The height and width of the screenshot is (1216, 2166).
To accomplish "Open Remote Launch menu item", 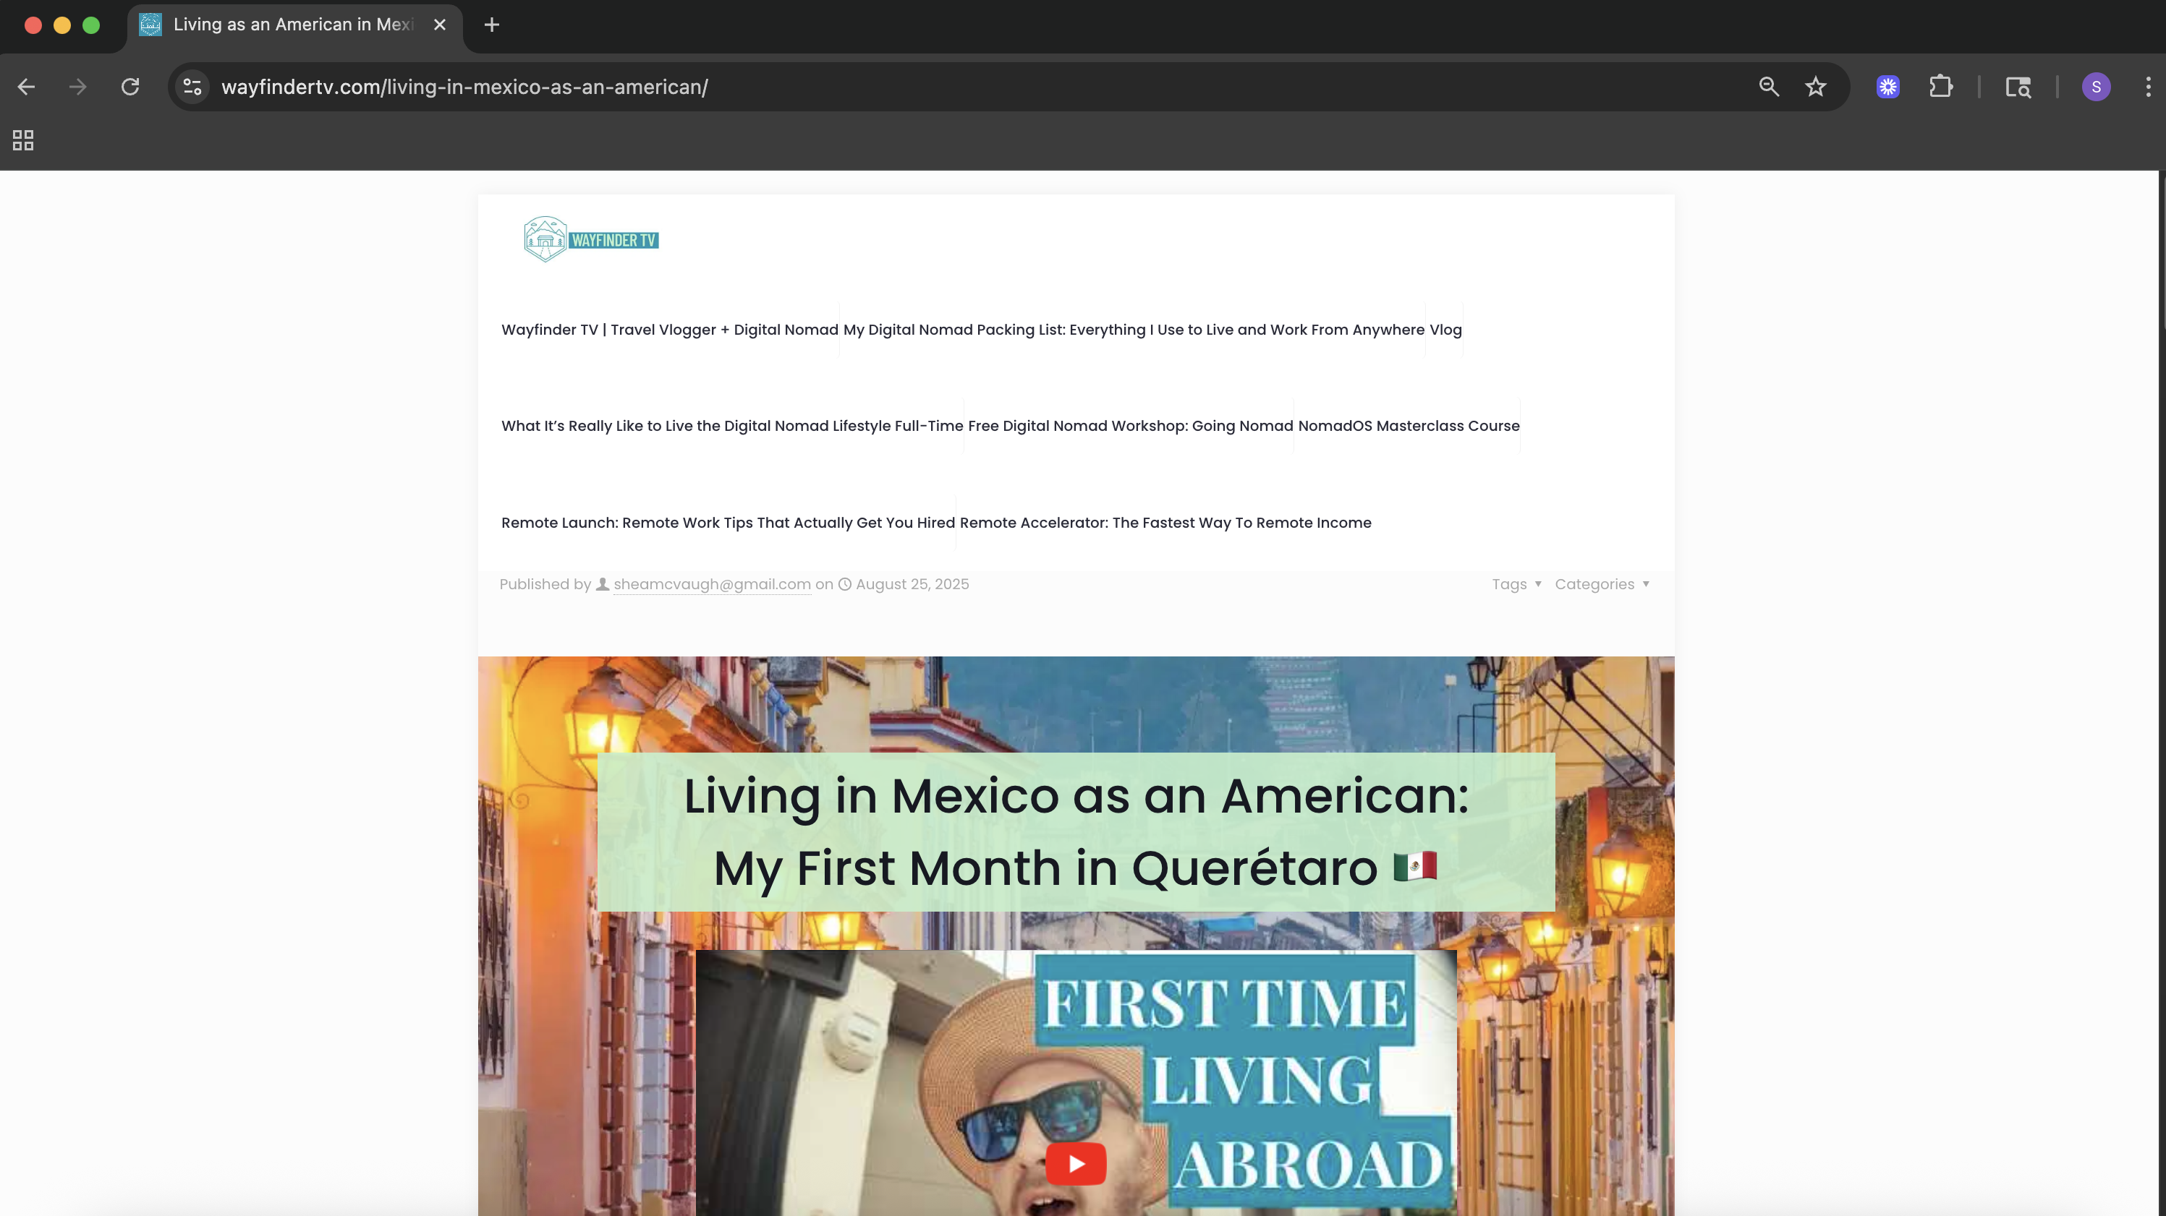I will pos(727,522).
